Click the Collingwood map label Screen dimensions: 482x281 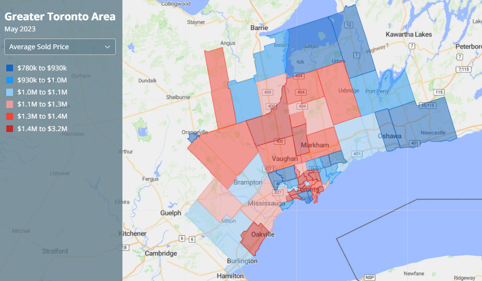(176, 4)
